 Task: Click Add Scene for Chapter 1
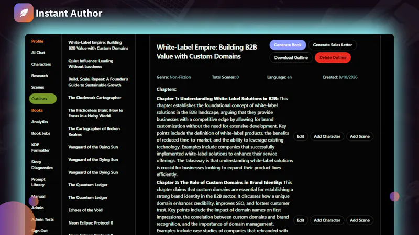point(360,136)
